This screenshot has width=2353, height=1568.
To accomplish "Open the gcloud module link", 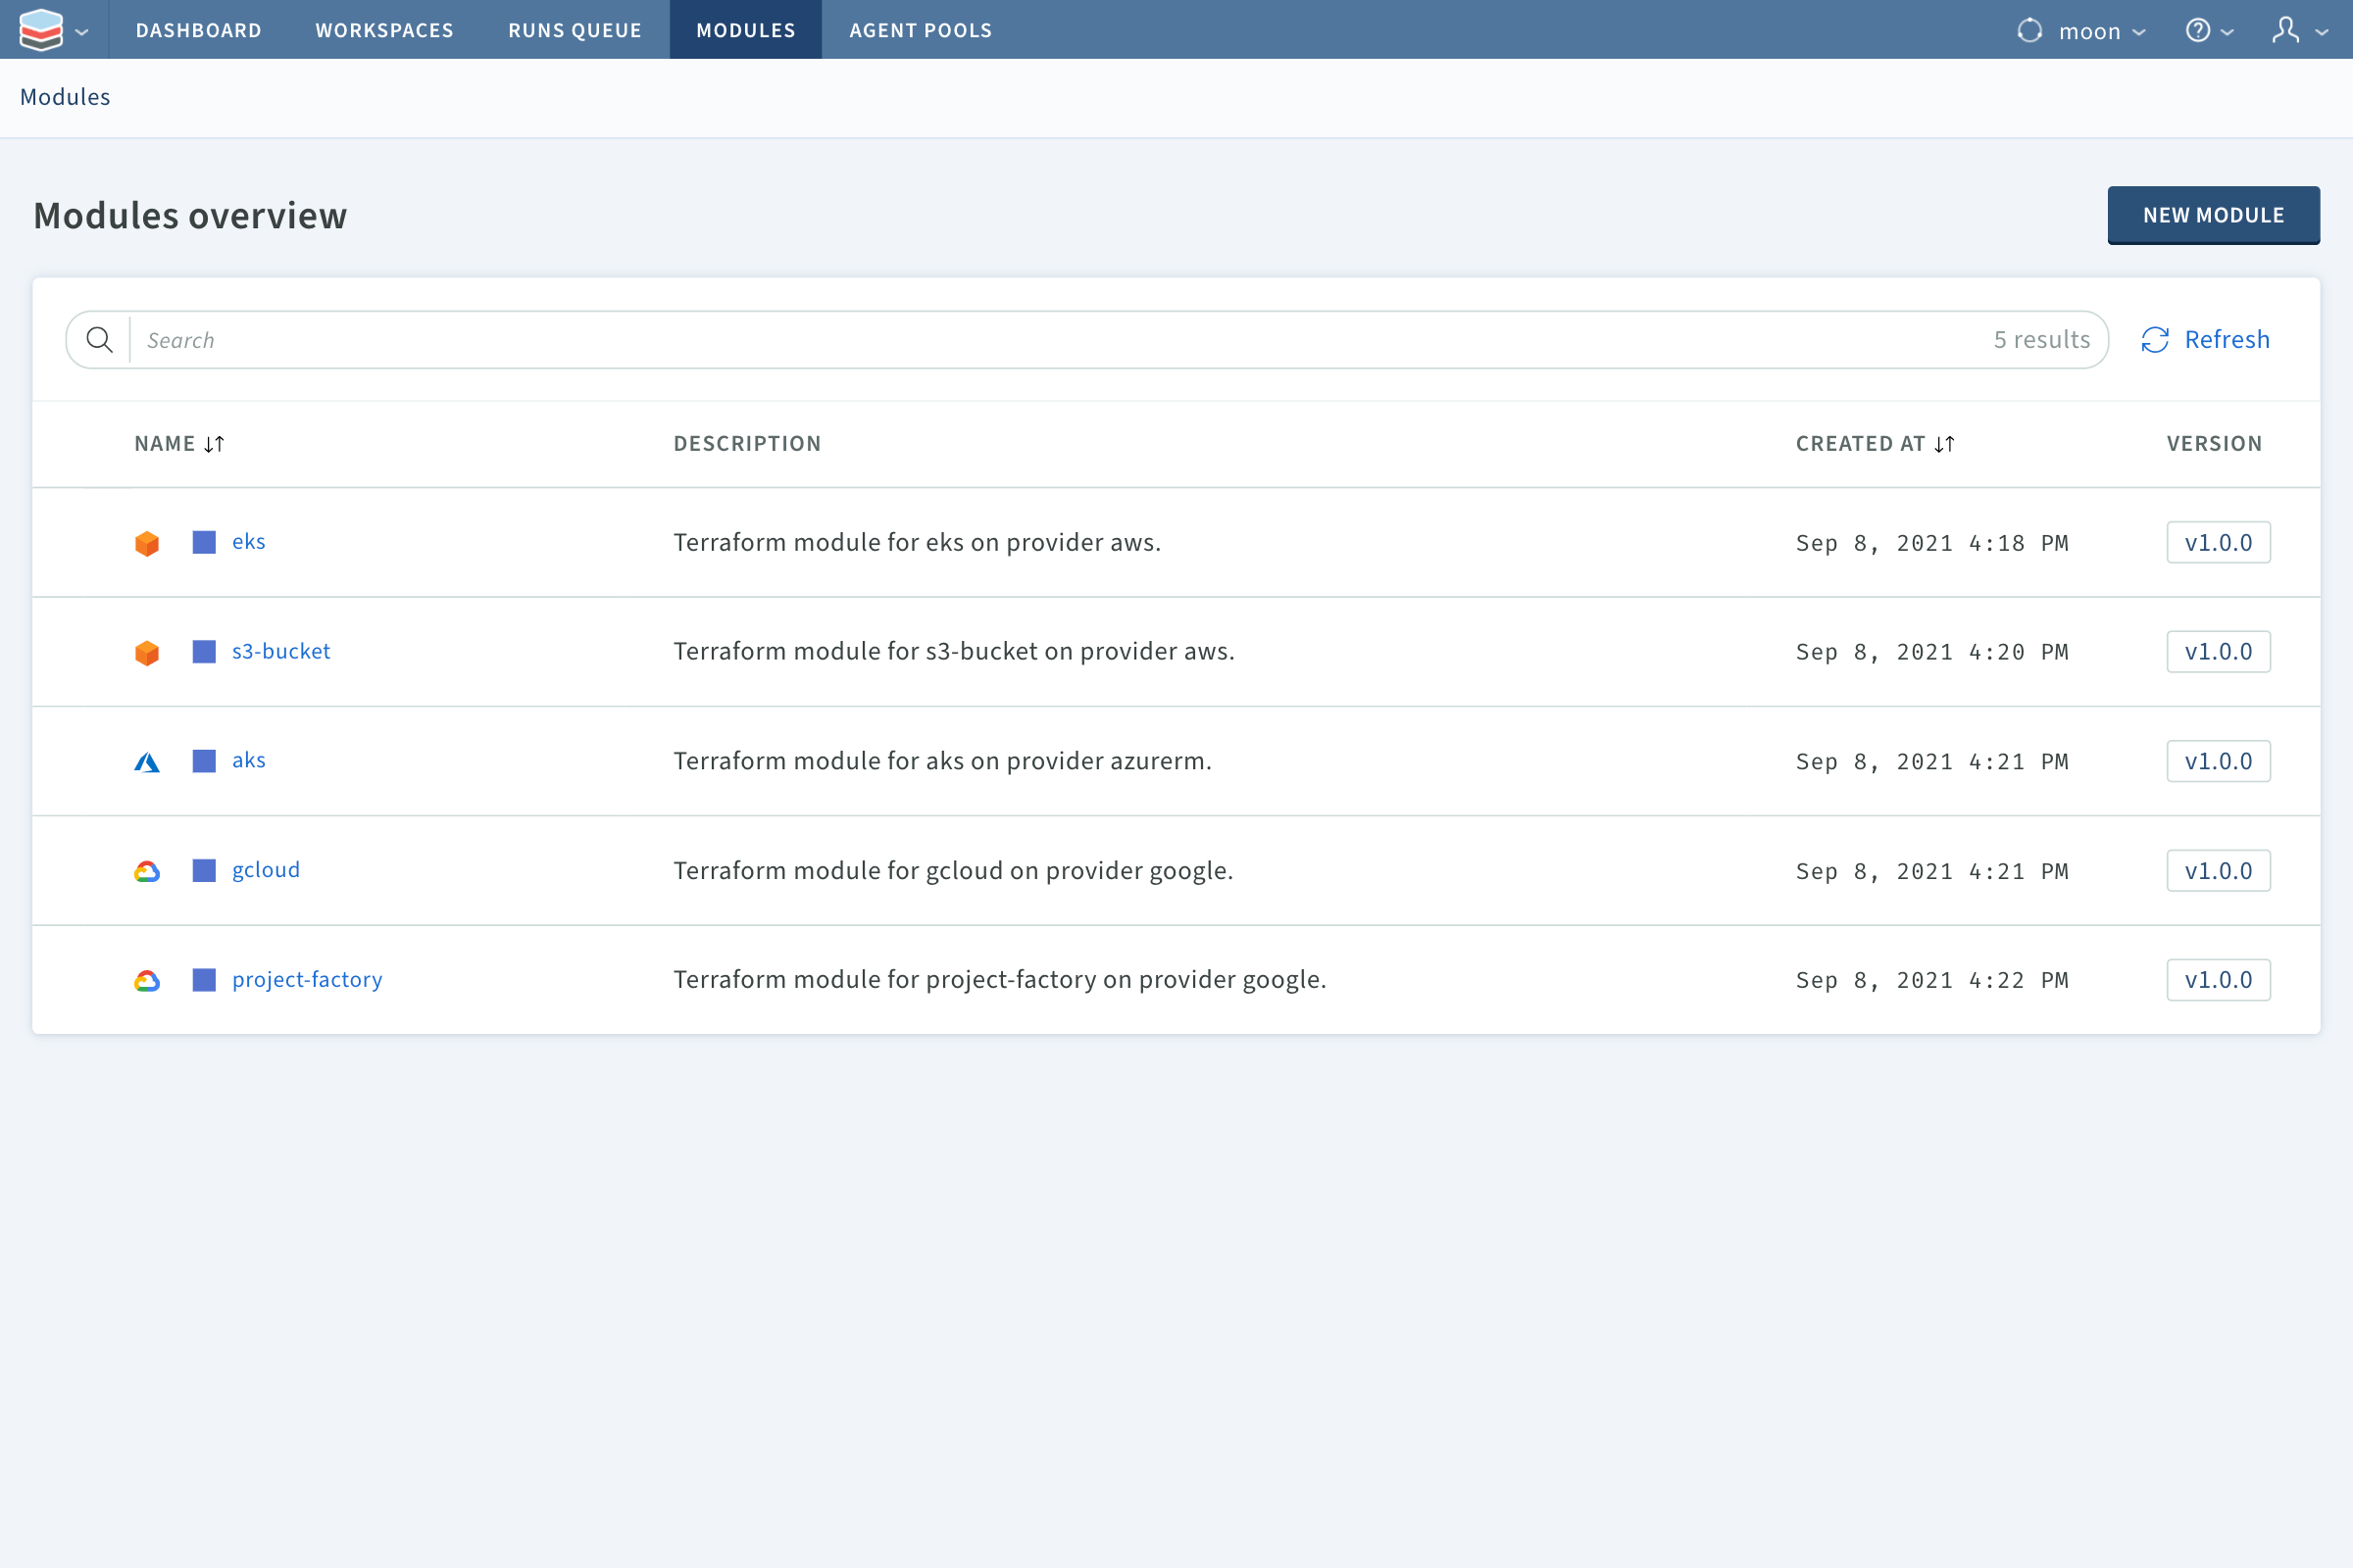I will (x=265, y=869).
